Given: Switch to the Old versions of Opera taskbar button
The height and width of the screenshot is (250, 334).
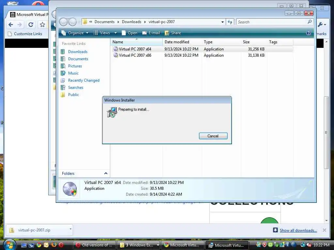Looking at the screenshot, I should pyautogui.click(x=94, y=245).
